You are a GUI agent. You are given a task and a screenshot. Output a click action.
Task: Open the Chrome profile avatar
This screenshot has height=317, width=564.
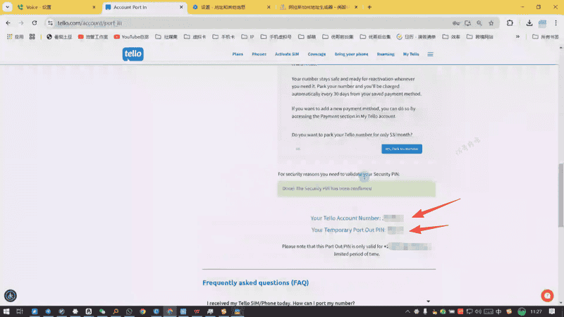pyautogui.click(x=542, y=23)
